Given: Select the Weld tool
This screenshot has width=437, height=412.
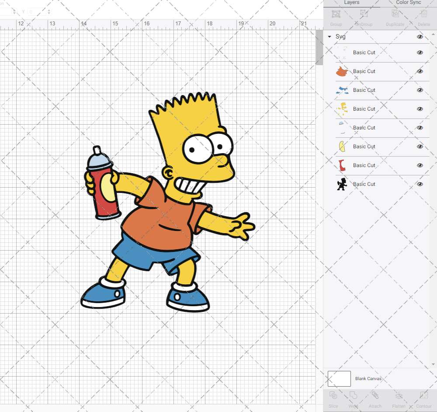Looking at the screenshot, I should coord(353,395).
